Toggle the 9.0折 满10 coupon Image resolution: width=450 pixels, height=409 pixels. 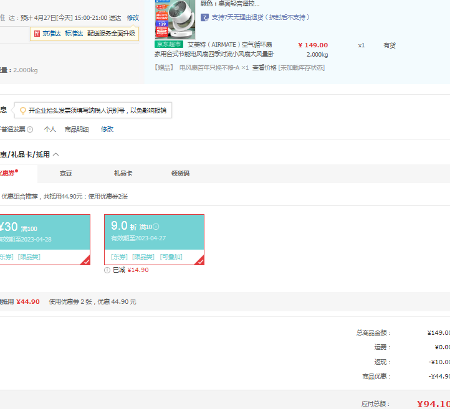154,240
